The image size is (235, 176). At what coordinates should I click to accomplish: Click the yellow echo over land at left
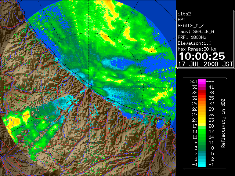coord(14,121)
